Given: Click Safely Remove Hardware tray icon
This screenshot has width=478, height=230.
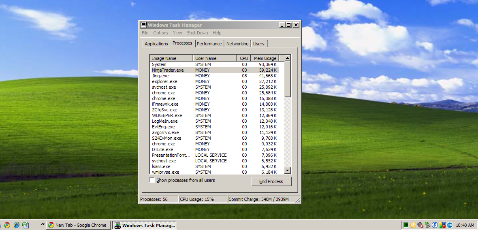Looking at the screenshot, I should click(428, 225).
